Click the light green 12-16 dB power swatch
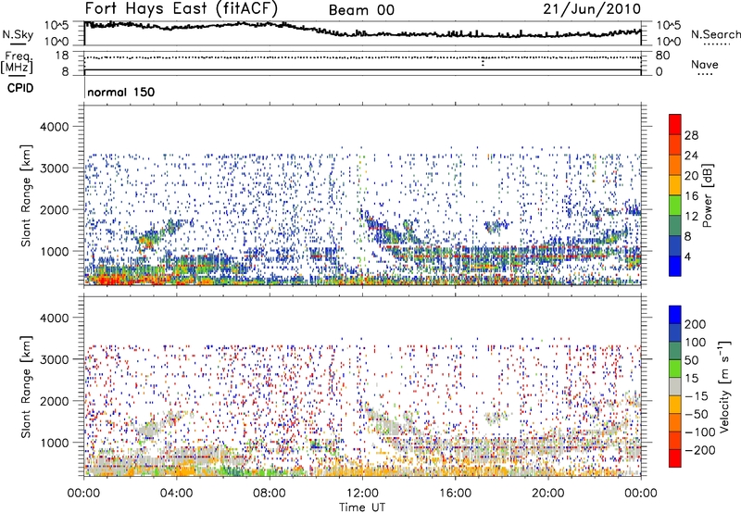741x513 pixels. coord(675,206)
